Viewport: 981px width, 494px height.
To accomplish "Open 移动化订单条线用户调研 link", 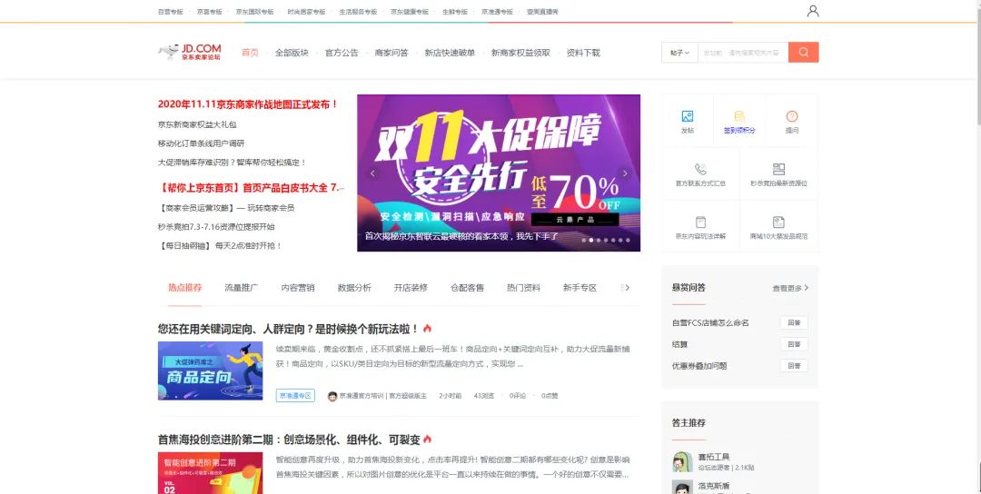I will [201, 143].
